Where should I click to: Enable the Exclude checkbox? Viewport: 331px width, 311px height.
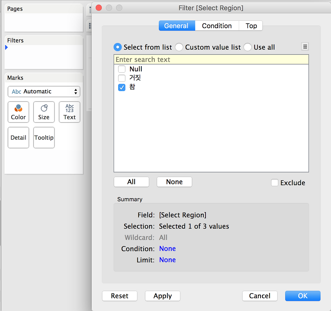(x=275, y=183)
